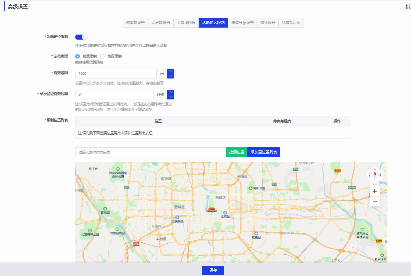This screenshot has height=276, width=411.
Task: Increase 有效范围 with the up arrow
Action: point(170,71)
